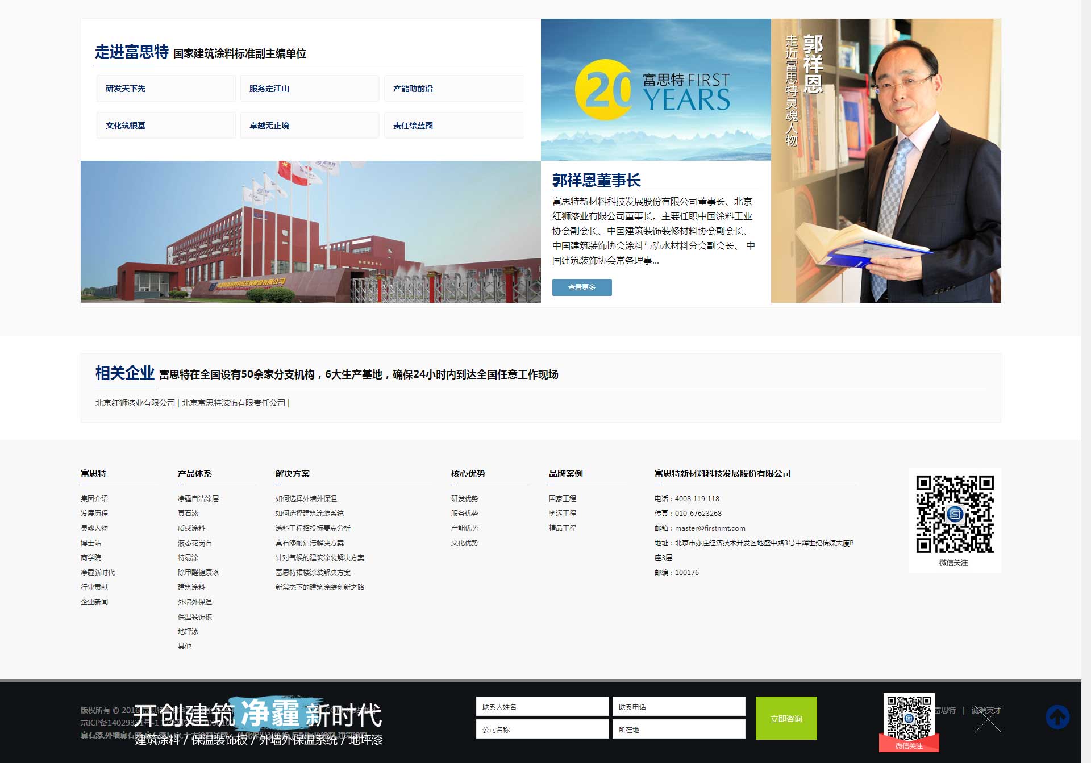Click the blue back-to-top arrow icon
This screenshot has width=1091, height=763.
click(x=1057, y=717)
